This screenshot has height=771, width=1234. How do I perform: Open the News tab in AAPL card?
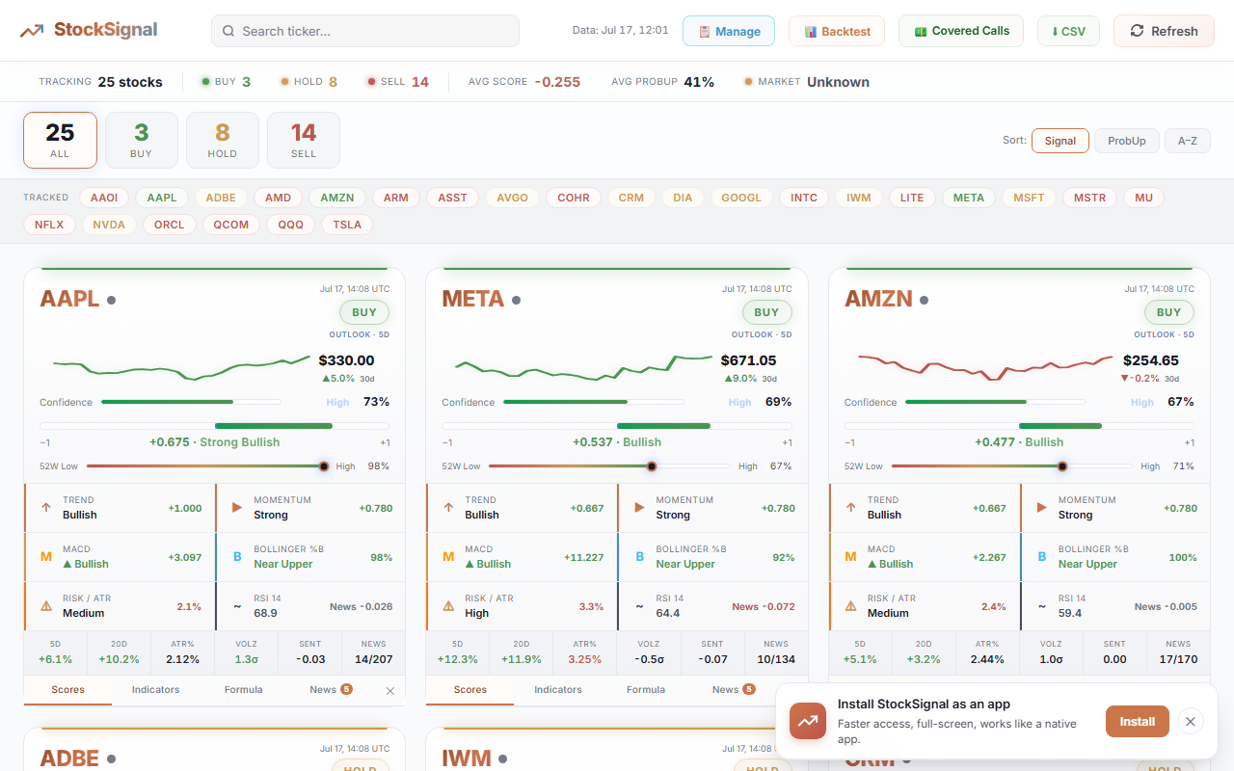coord(331,690)
